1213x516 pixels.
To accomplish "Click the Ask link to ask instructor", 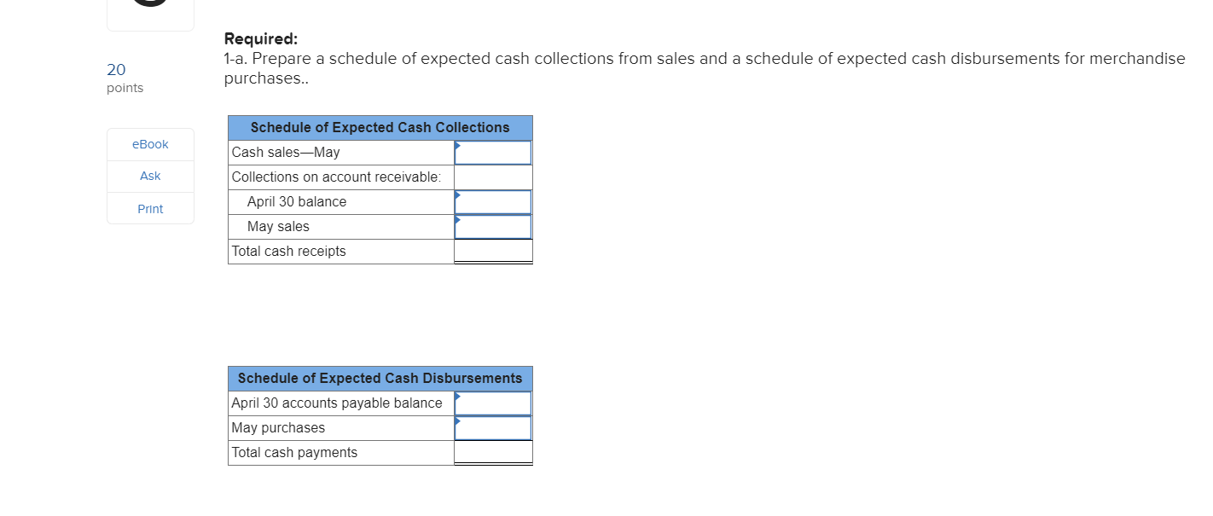I will (149, 176).
